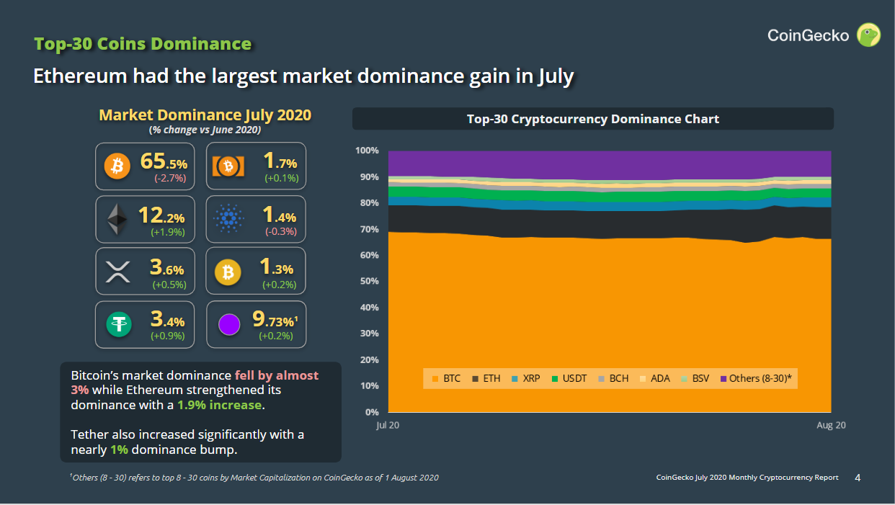
Task: Select the XRP logo icon
Action: pyautogui.click(x=117, y=272)
